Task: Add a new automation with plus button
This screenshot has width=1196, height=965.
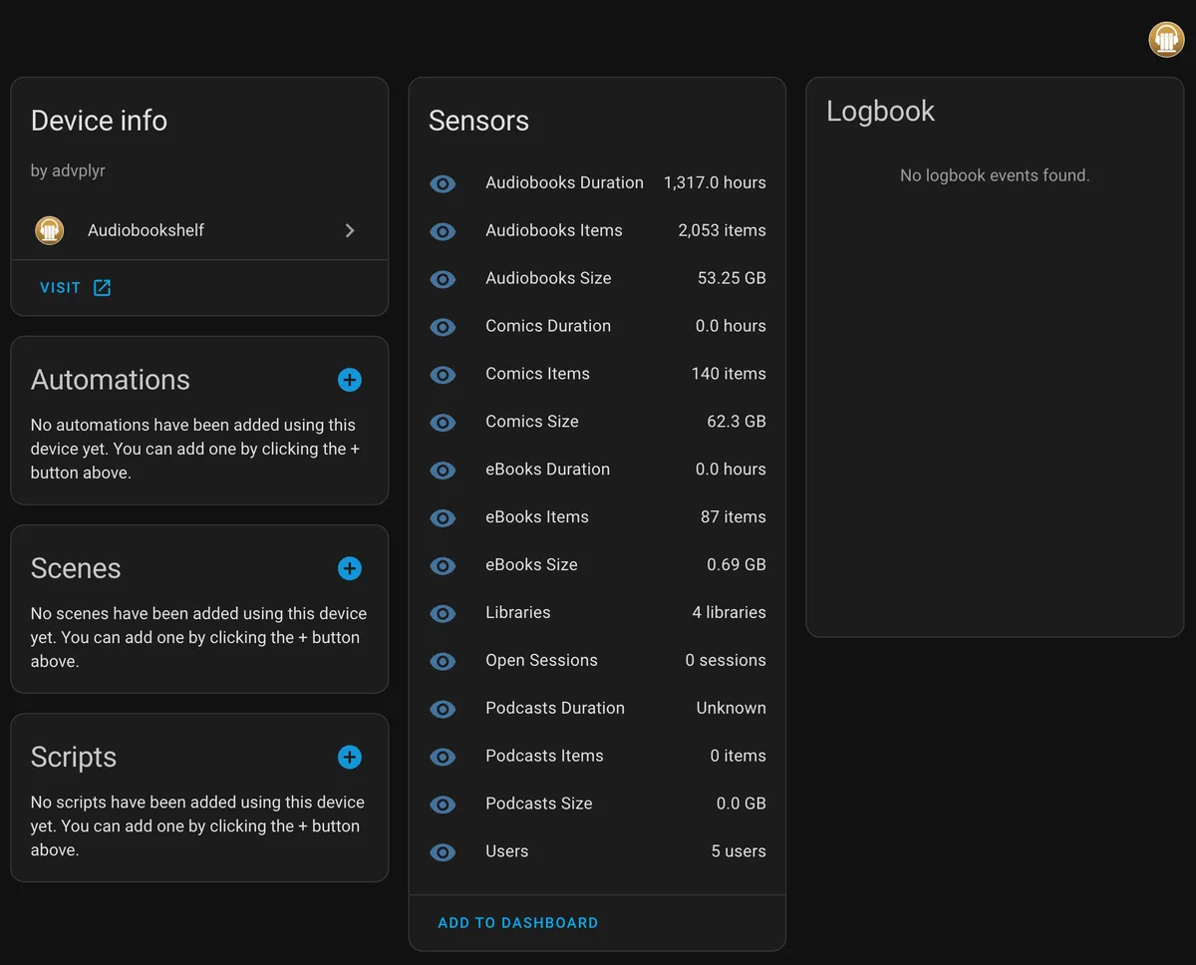Action: 350,380
